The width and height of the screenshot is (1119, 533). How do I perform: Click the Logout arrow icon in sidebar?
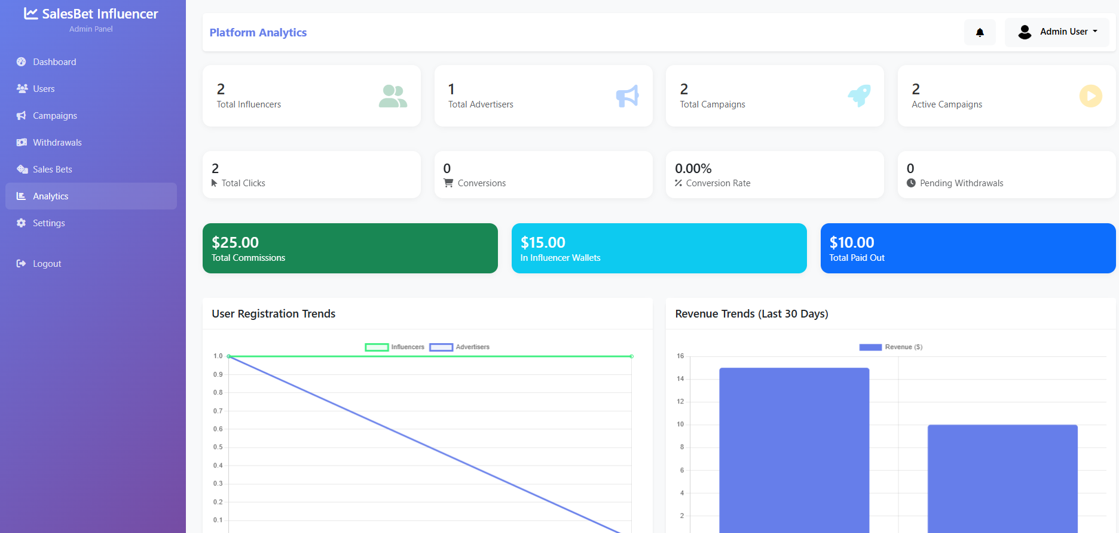tap(22, 264)
